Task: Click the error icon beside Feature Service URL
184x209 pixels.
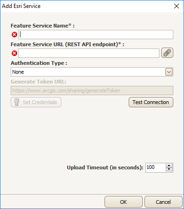Action: 14,53
